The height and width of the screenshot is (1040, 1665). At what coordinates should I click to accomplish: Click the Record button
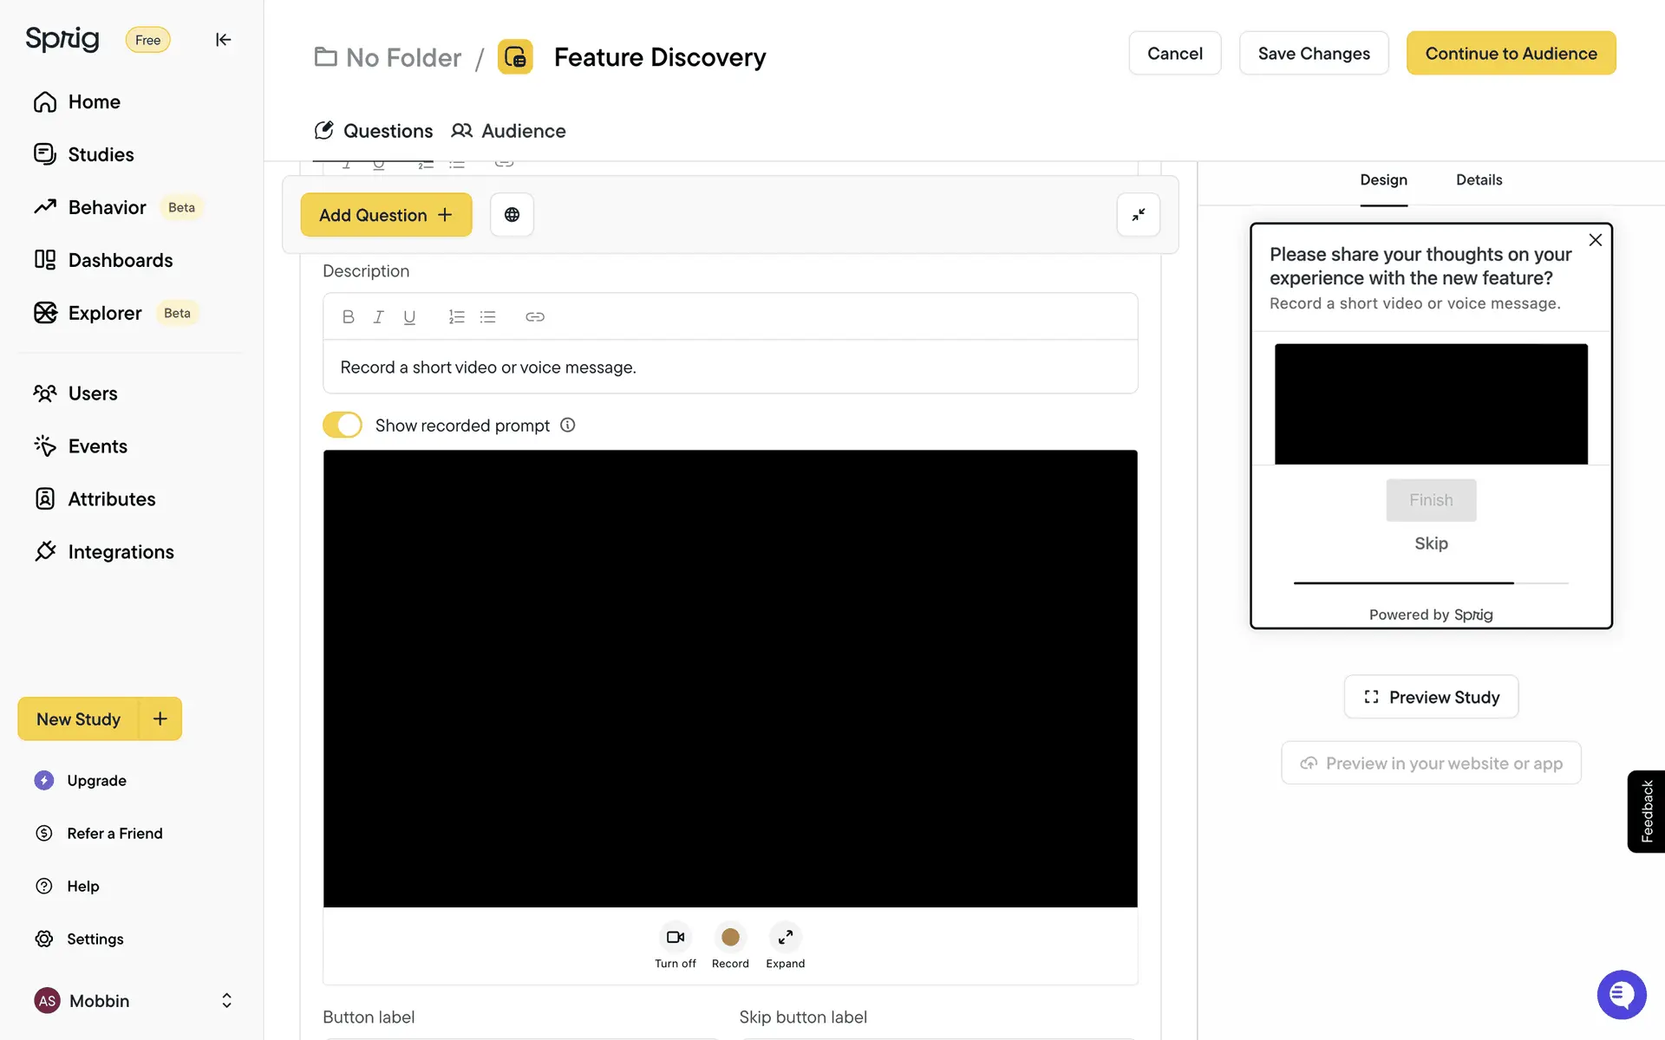tap(730, 938)
